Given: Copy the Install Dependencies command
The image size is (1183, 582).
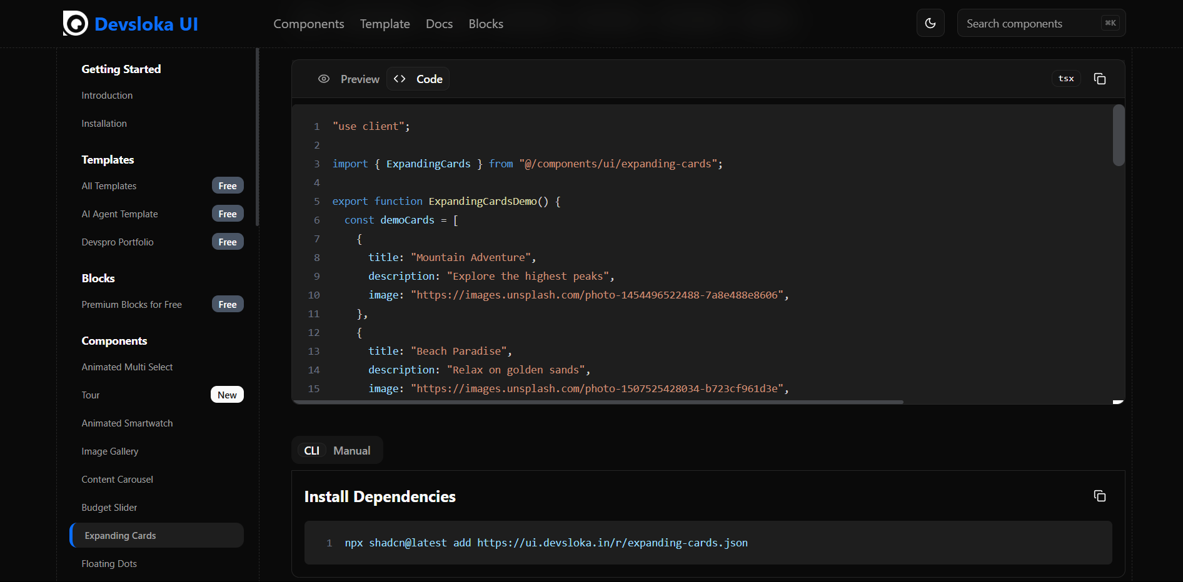Looking at the screenshot, I should click(1100, 496).
